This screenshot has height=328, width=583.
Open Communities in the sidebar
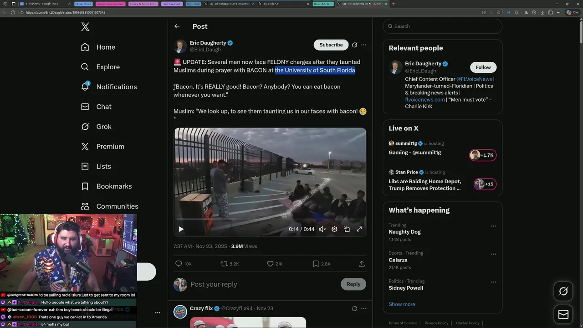tap(109, 206)
